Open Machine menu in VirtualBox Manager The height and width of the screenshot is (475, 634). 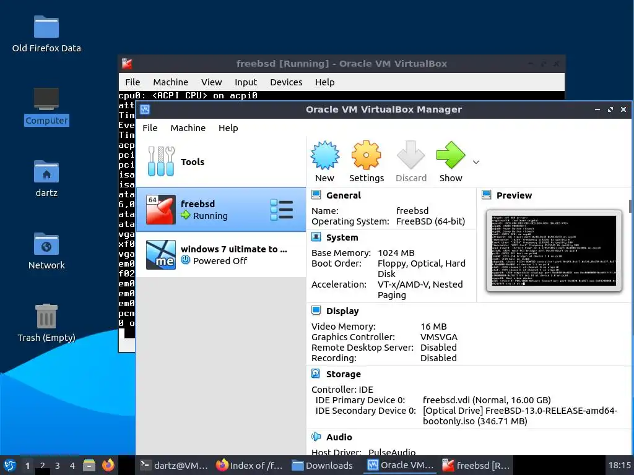[x=188, y=128]
